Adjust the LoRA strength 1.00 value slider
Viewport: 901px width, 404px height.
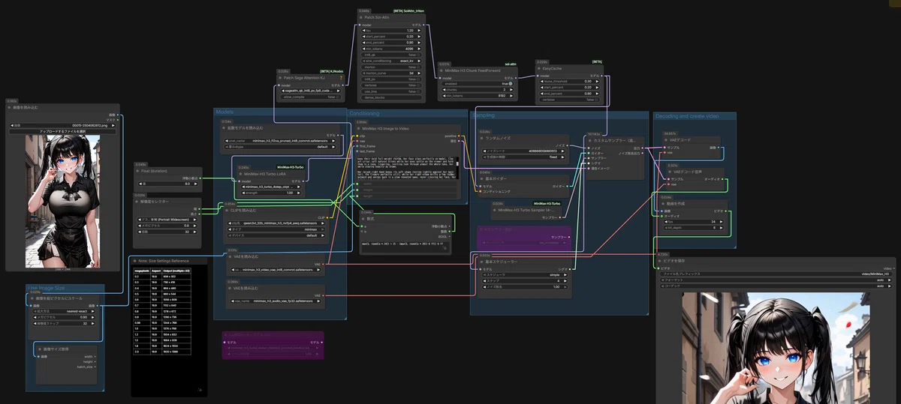270,193
